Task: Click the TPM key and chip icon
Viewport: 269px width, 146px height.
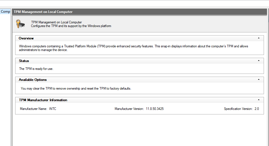Action: click(21, 24)
